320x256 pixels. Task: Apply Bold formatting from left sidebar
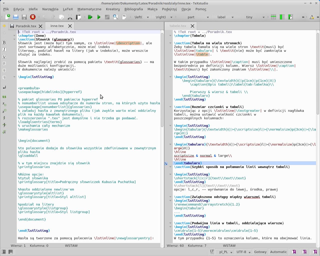coord(4,42)
